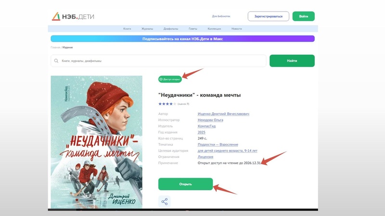The height and width of the screenshot is (216, 385).
Task: Click the Зарегистрироваться button
Action: click(x=269, y=16)
